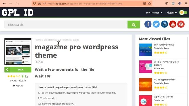Click Woo Commerce Quick Export thumbnail
Image resolution: width=189 pixels, height=106 pixels.
click(x=146, y=67)
